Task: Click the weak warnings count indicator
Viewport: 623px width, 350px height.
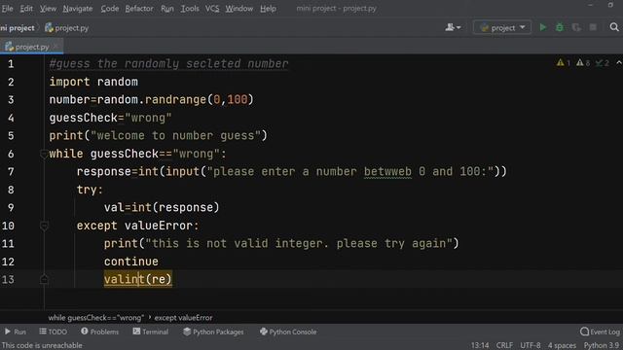Action: [x=583, y=62]
